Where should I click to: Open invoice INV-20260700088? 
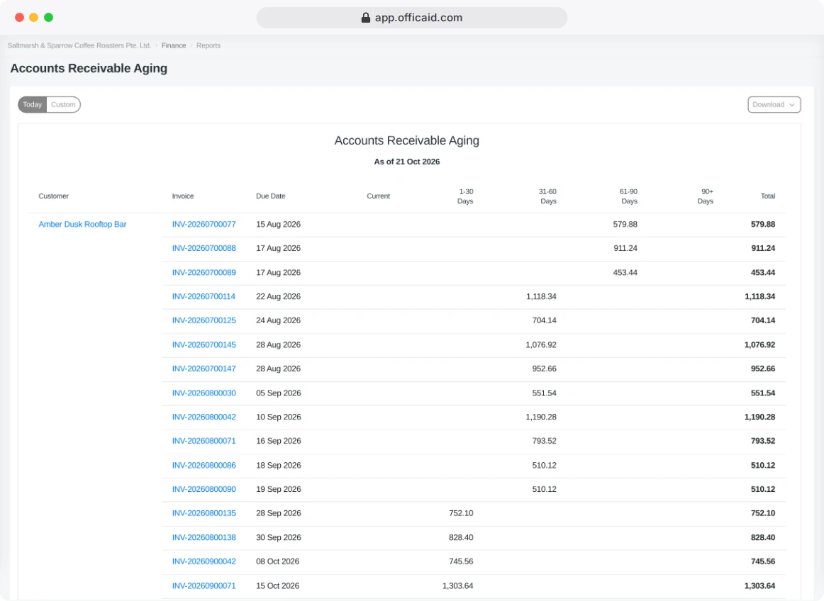[204, 249]
